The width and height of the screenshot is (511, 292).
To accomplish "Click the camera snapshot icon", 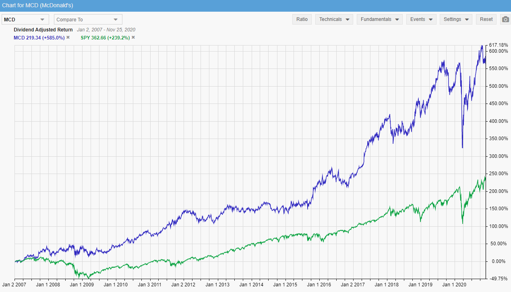I will coord(505,19).
